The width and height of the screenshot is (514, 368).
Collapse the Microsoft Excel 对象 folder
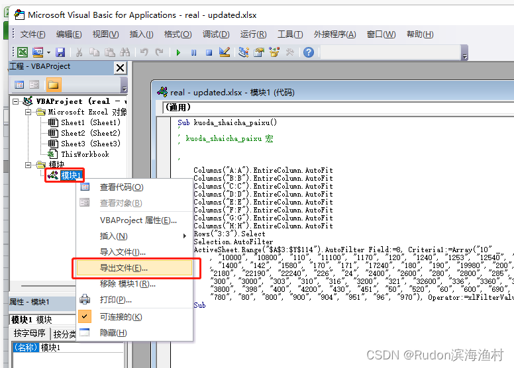pos(28,112)
